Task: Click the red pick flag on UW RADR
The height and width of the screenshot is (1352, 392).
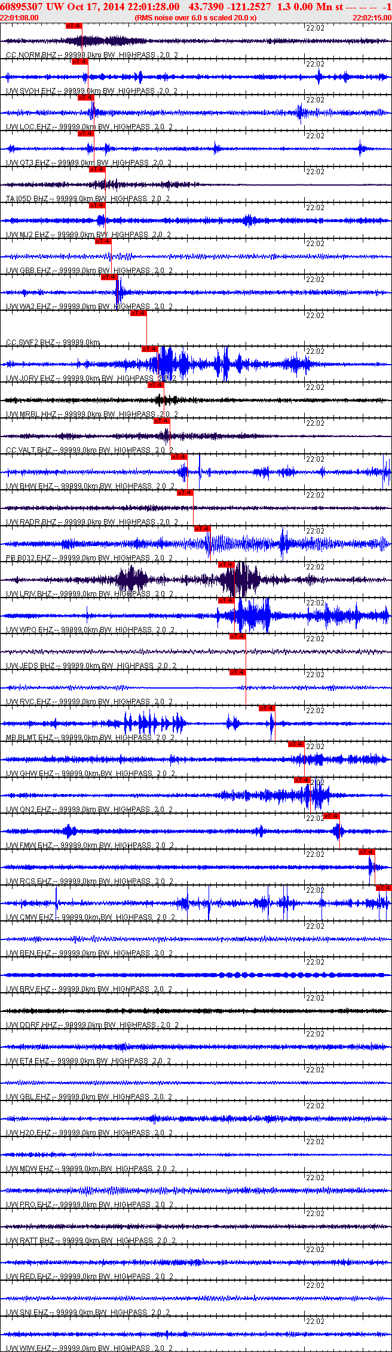Action: pos(185,493)
